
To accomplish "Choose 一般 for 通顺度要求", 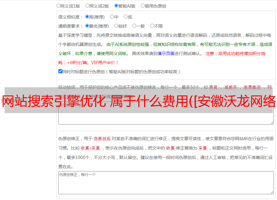I will pos(134,26).
